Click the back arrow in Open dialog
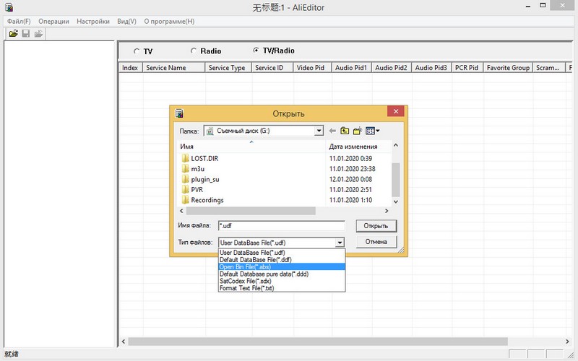 pos(332,131)
